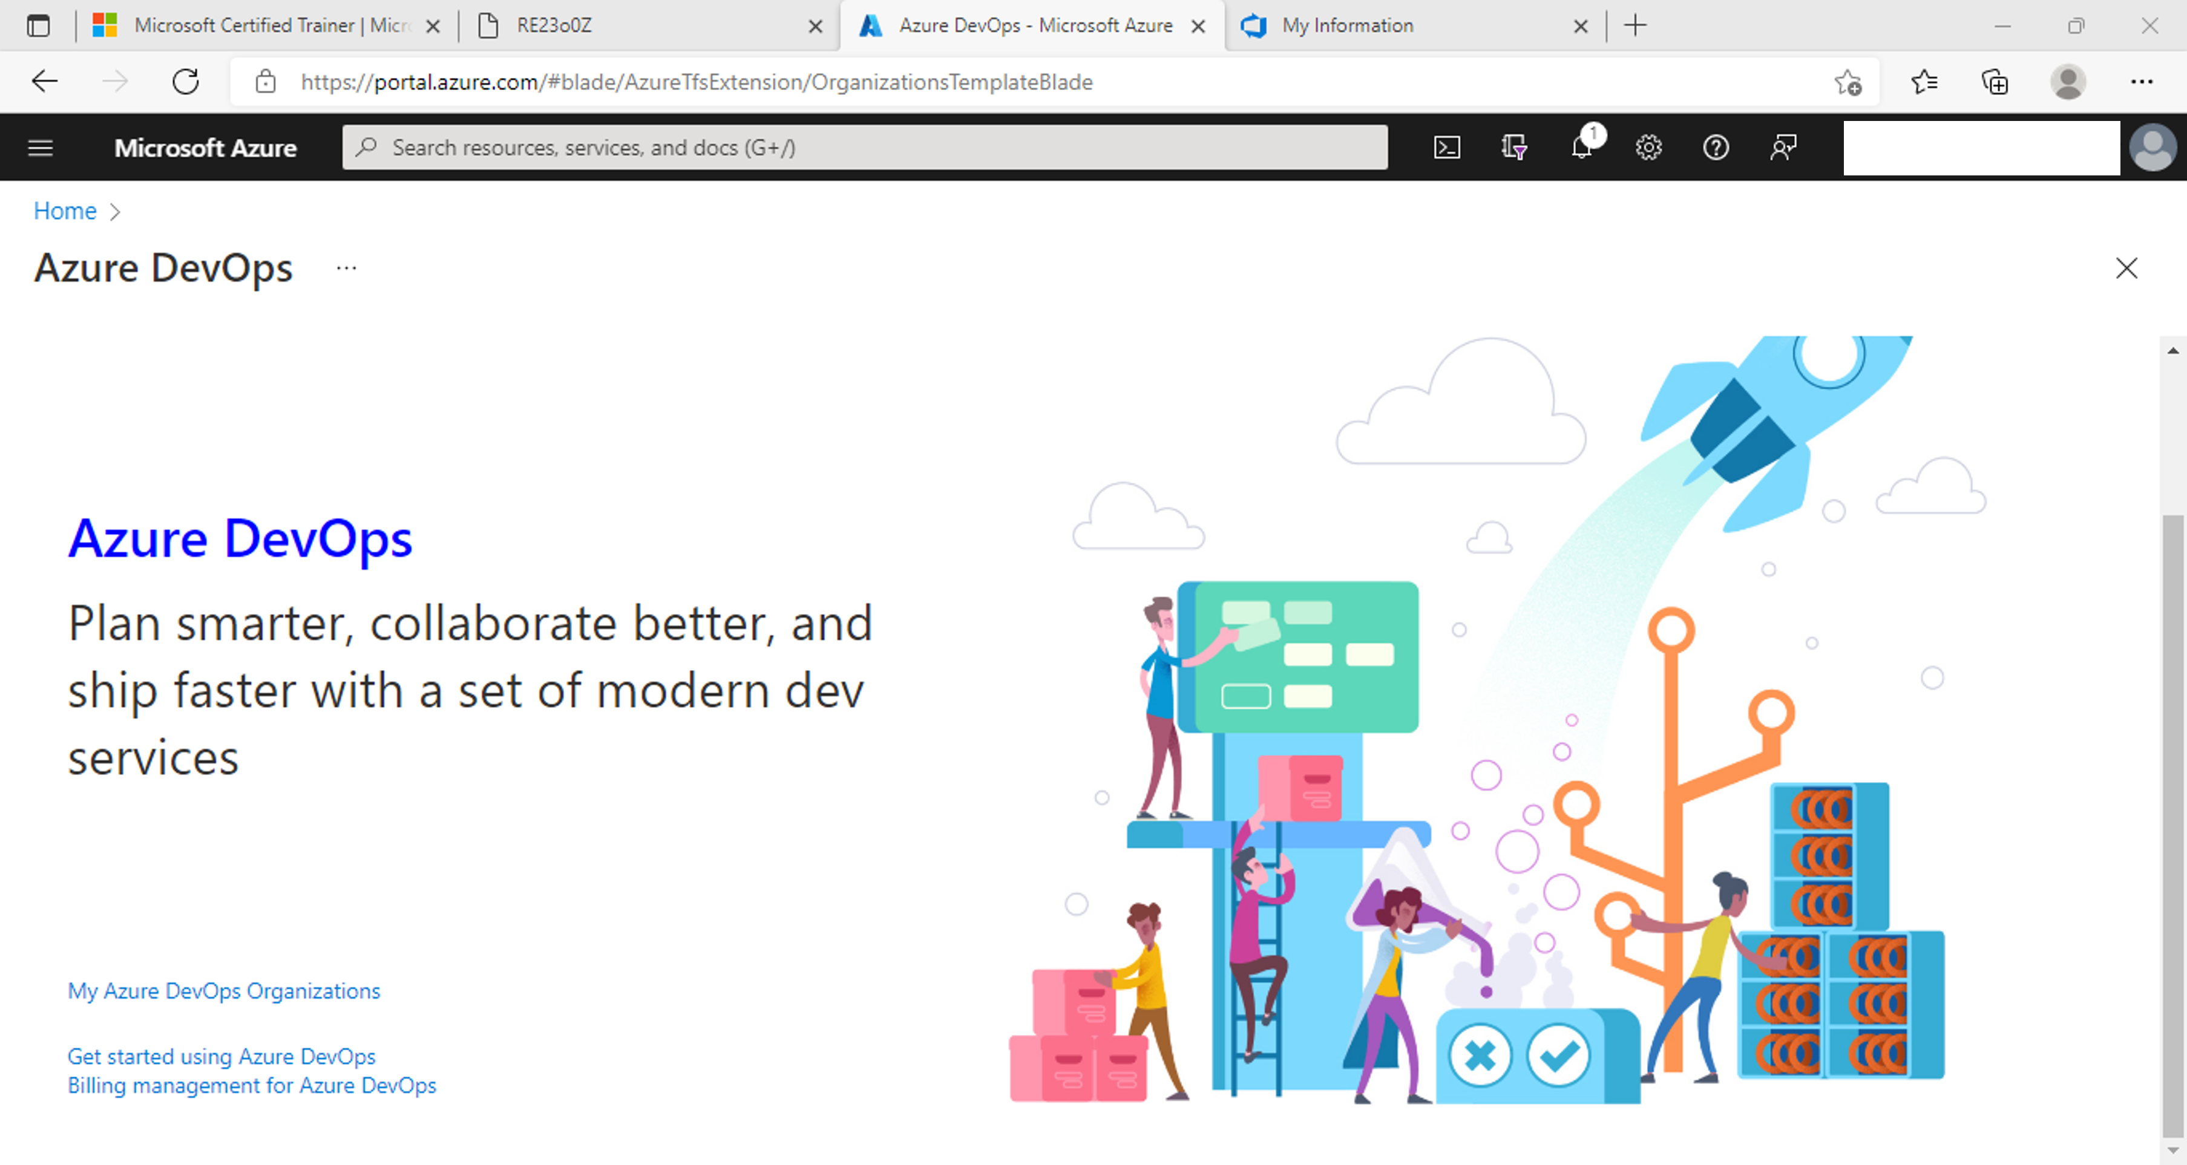Screen dimensions: 2187x1165
Task: Click the Azure DevOps blade title
Action: coord(163,268)
